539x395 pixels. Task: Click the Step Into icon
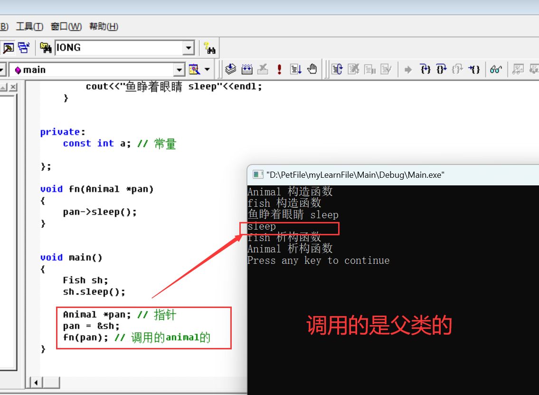pos(425,69)
